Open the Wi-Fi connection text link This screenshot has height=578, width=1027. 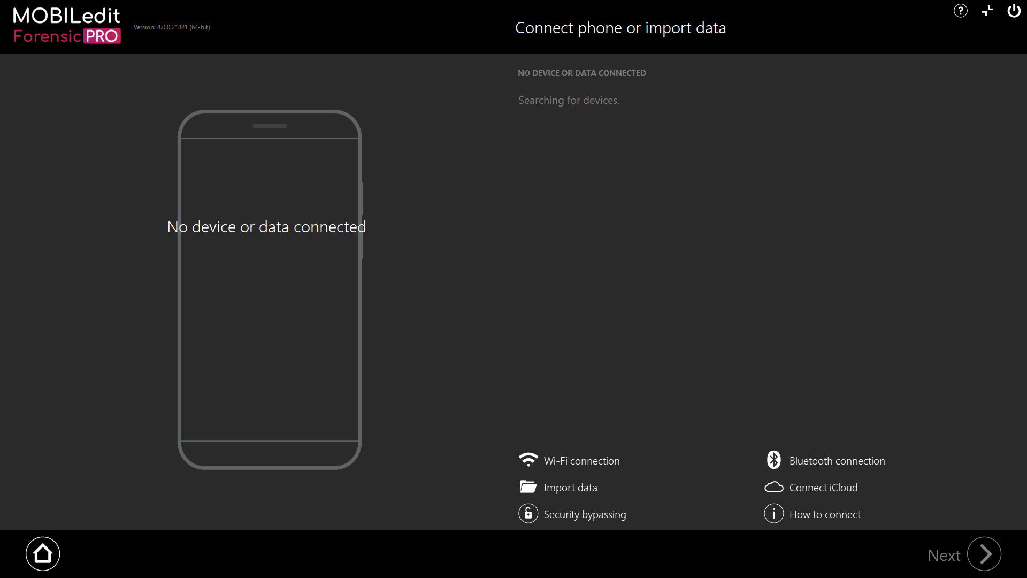click(x=581, y=461)
